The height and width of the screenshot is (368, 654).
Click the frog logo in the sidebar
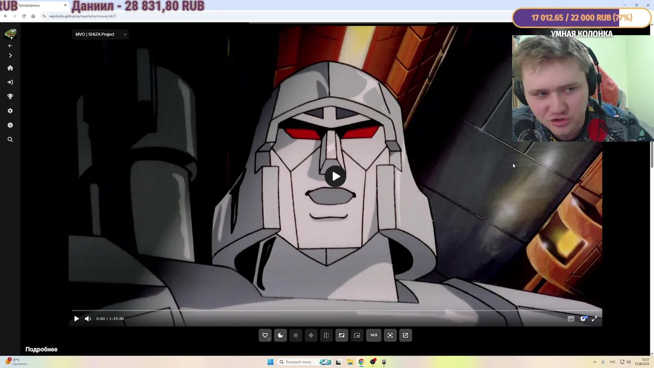[x=10, y=34]
